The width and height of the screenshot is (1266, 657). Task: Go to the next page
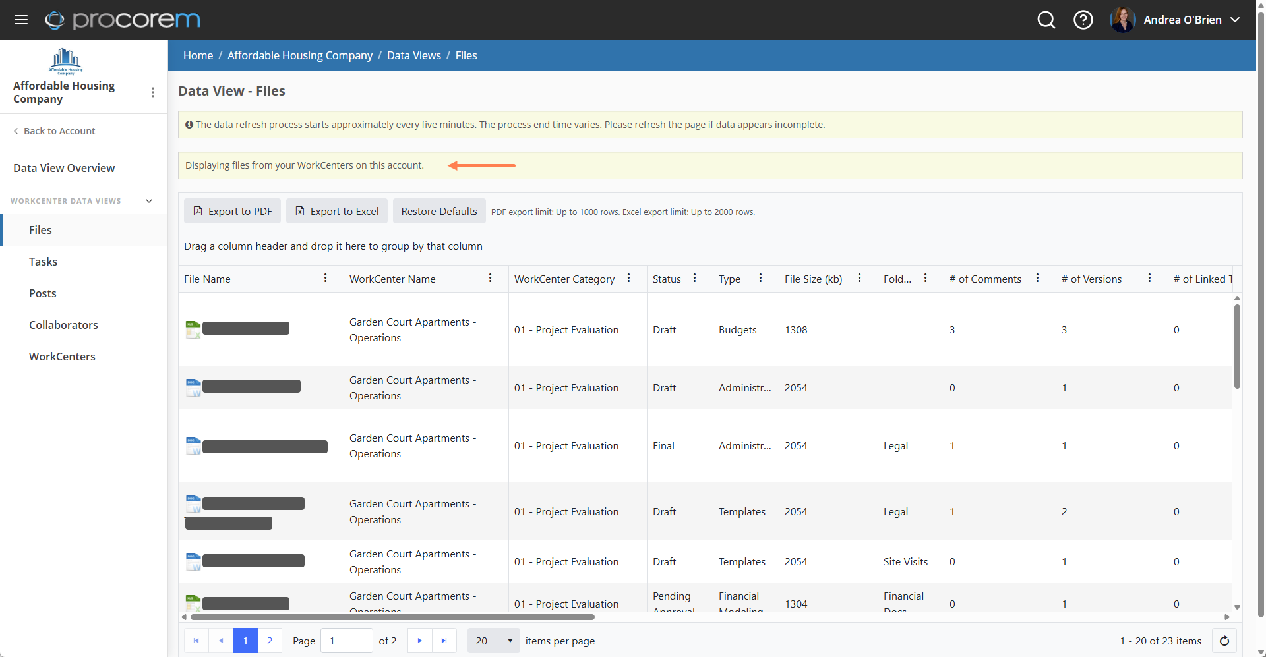419,641
